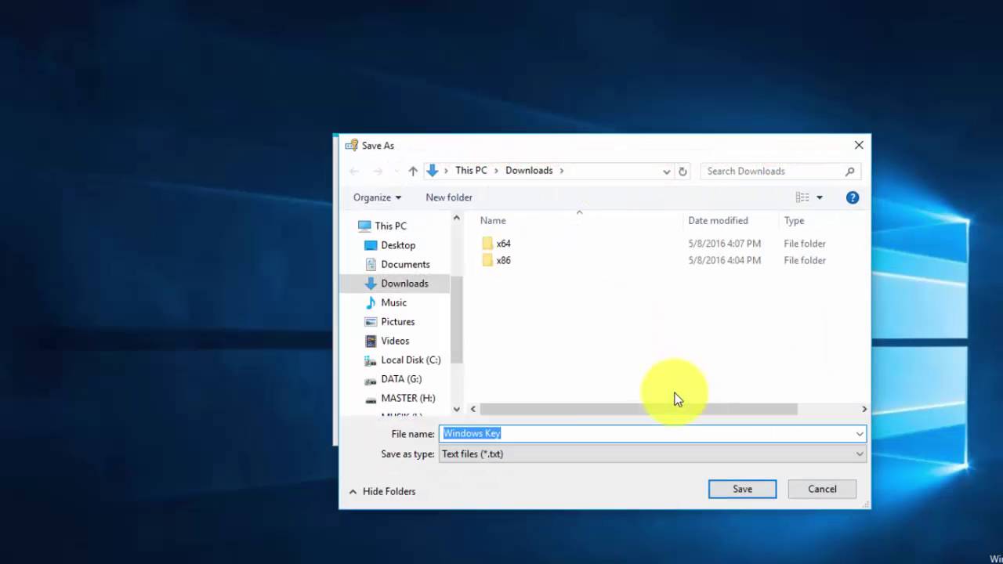Screen dimensions: 1003x564
Task: Click the Save button
Action: pyautogui.click(x=742, y=489)
